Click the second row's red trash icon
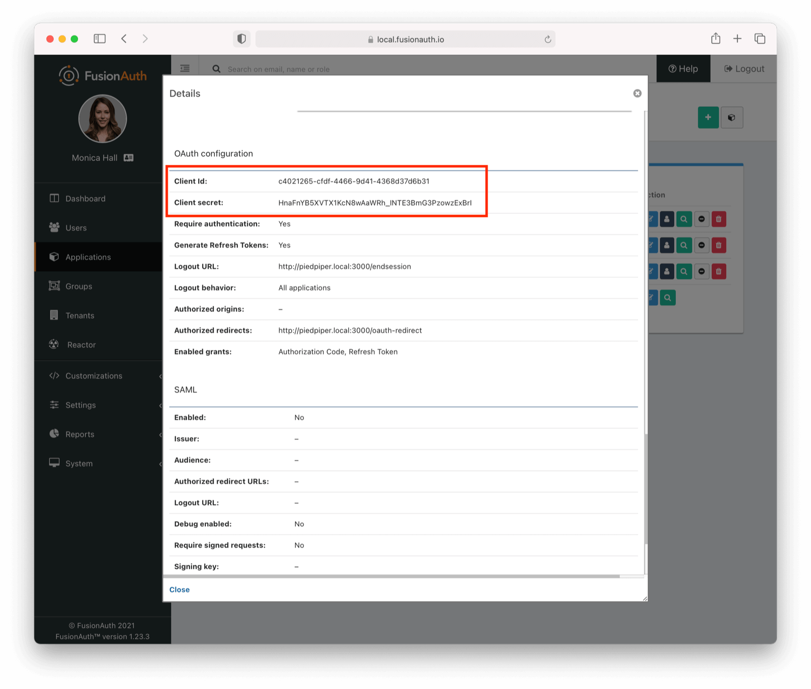This screenshot has width=811, height=689. 719,245
